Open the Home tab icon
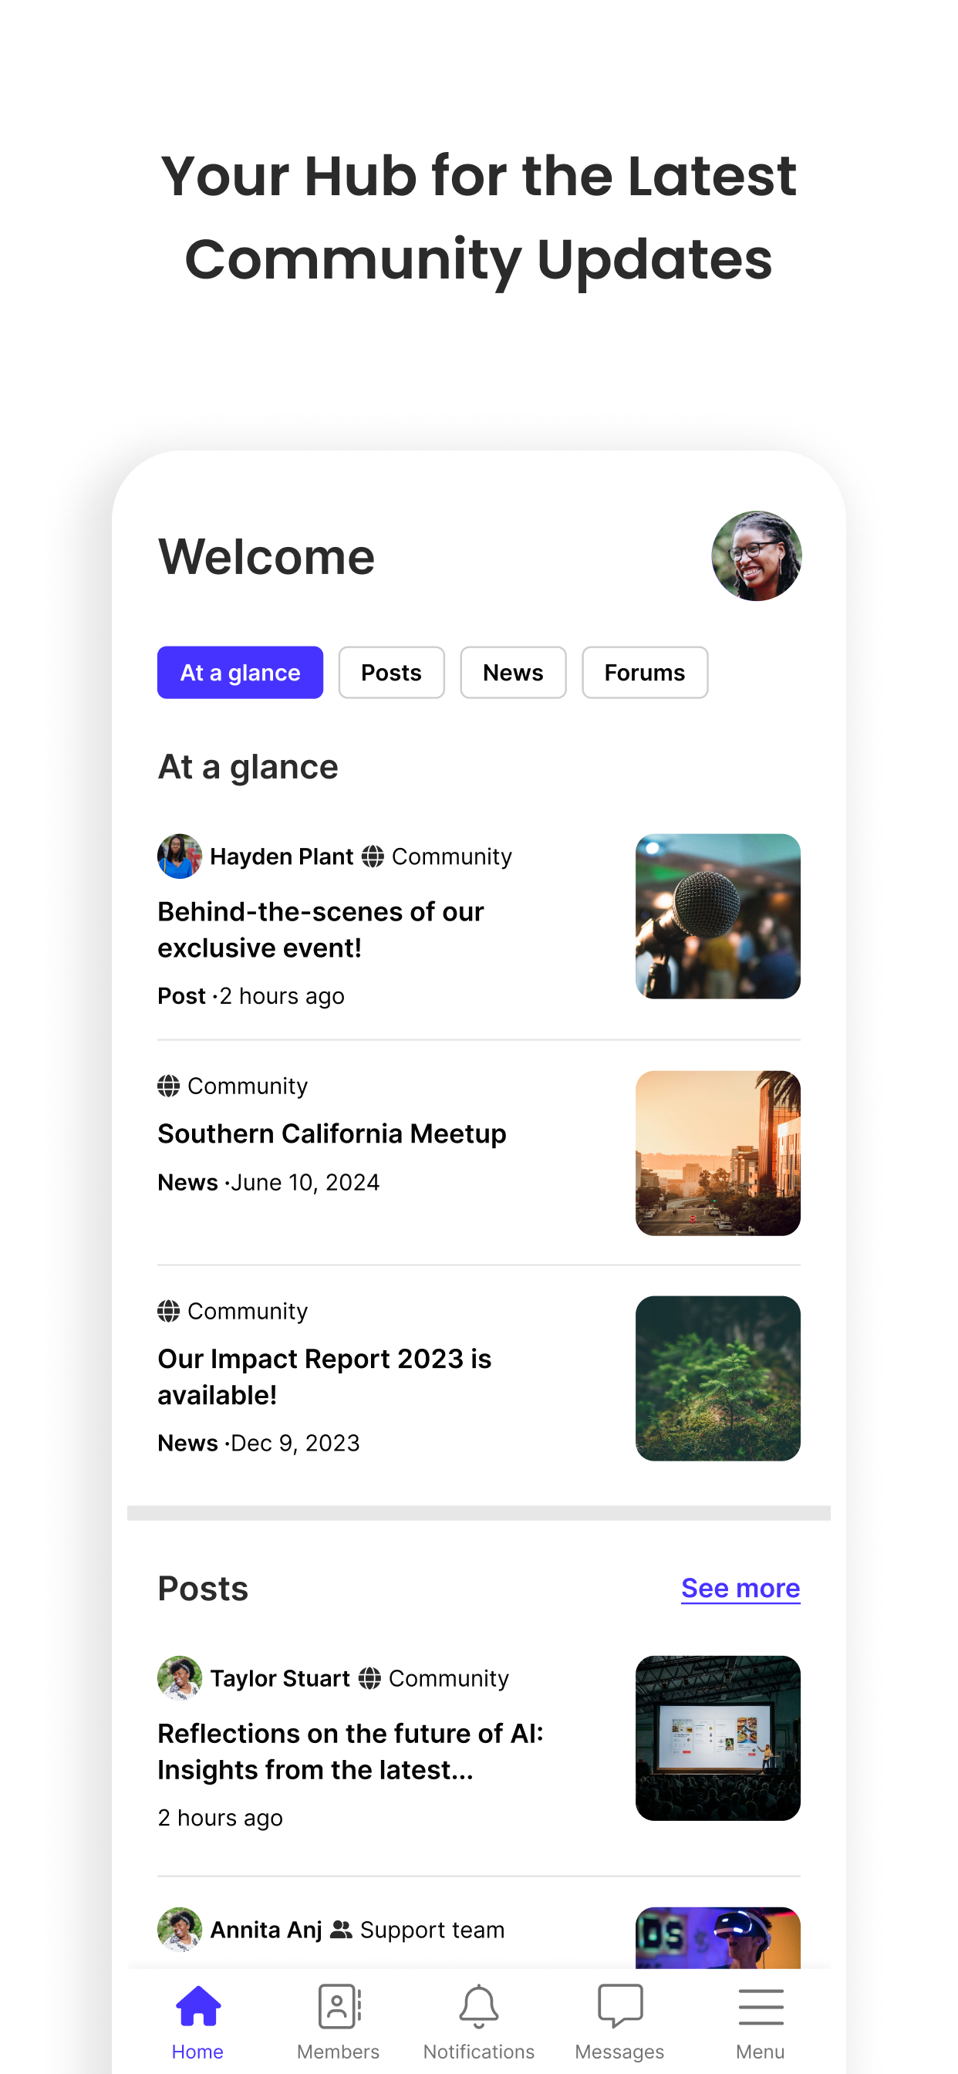Screen dimensions: 958x2074 point(198,2005)
